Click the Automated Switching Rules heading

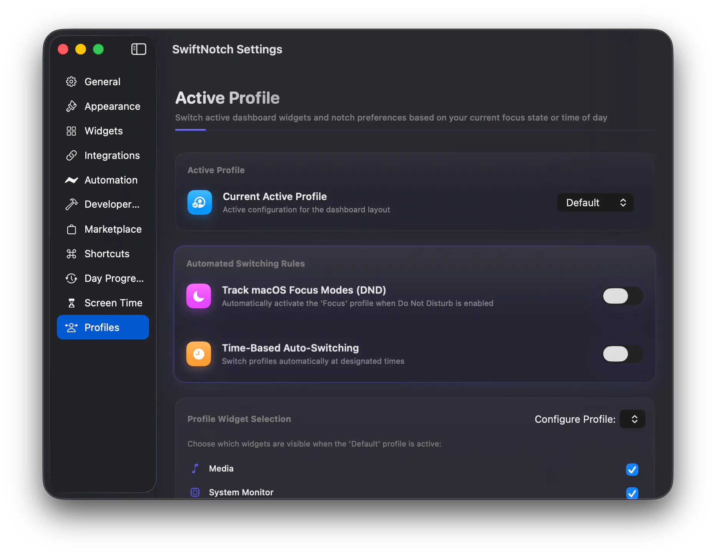(x=245, y=263)
